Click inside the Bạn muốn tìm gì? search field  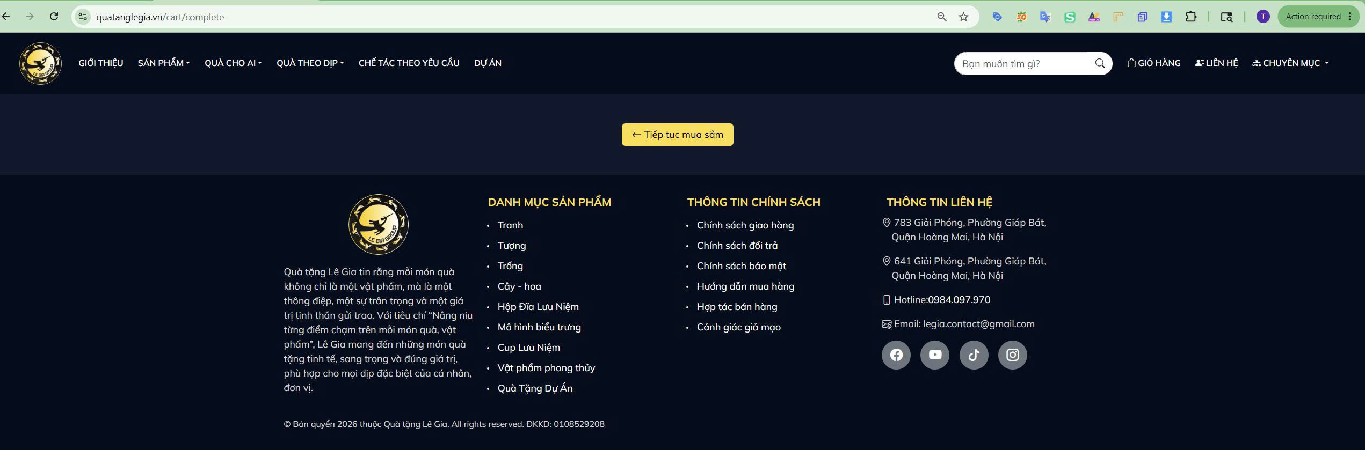[x=1026, y=63]
